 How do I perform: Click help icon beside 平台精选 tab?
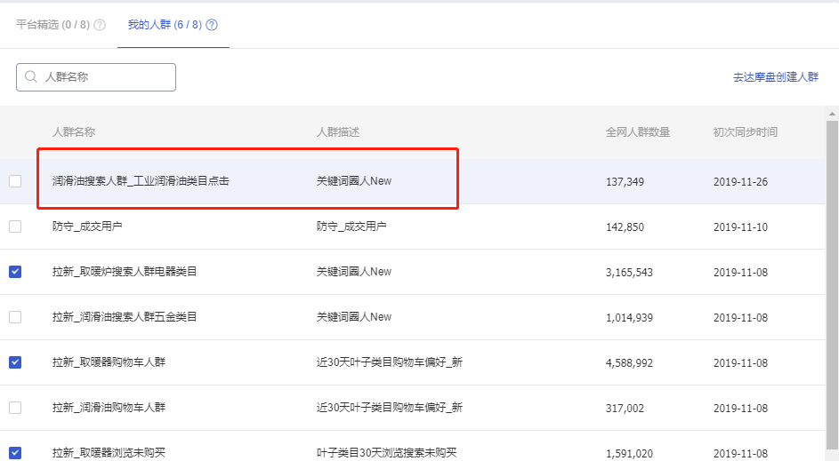(x=100, y=25)
